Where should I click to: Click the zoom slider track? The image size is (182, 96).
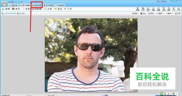(10, 13)
